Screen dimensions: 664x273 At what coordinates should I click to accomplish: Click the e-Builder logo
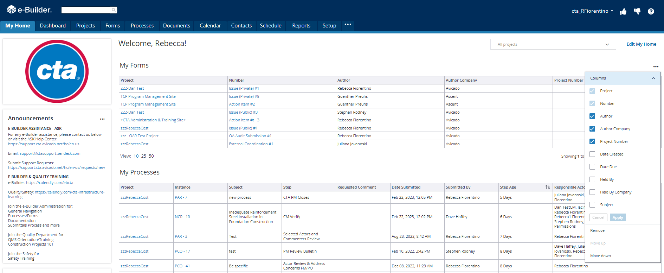point(29,10)
